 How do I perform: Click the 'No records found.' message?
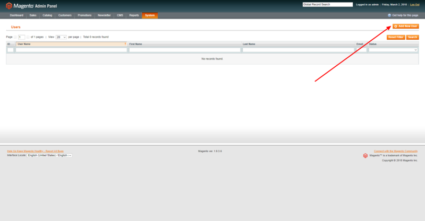(x=212, y=59)
